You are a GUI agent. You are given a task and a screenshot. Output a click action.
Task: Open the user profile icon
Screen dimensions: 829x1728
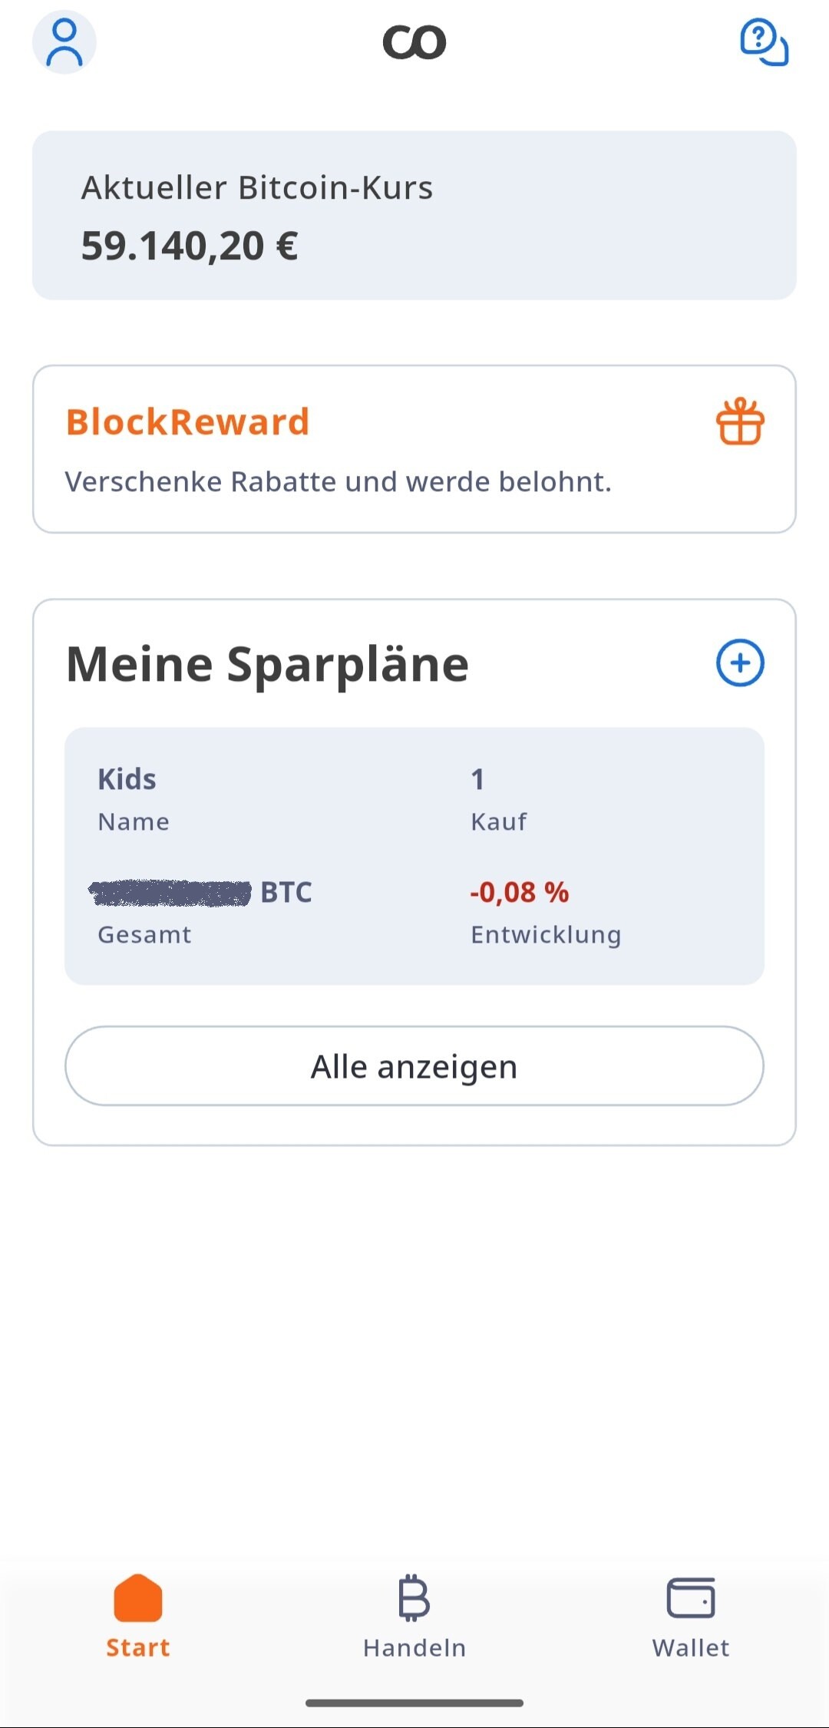click(64, 42)
